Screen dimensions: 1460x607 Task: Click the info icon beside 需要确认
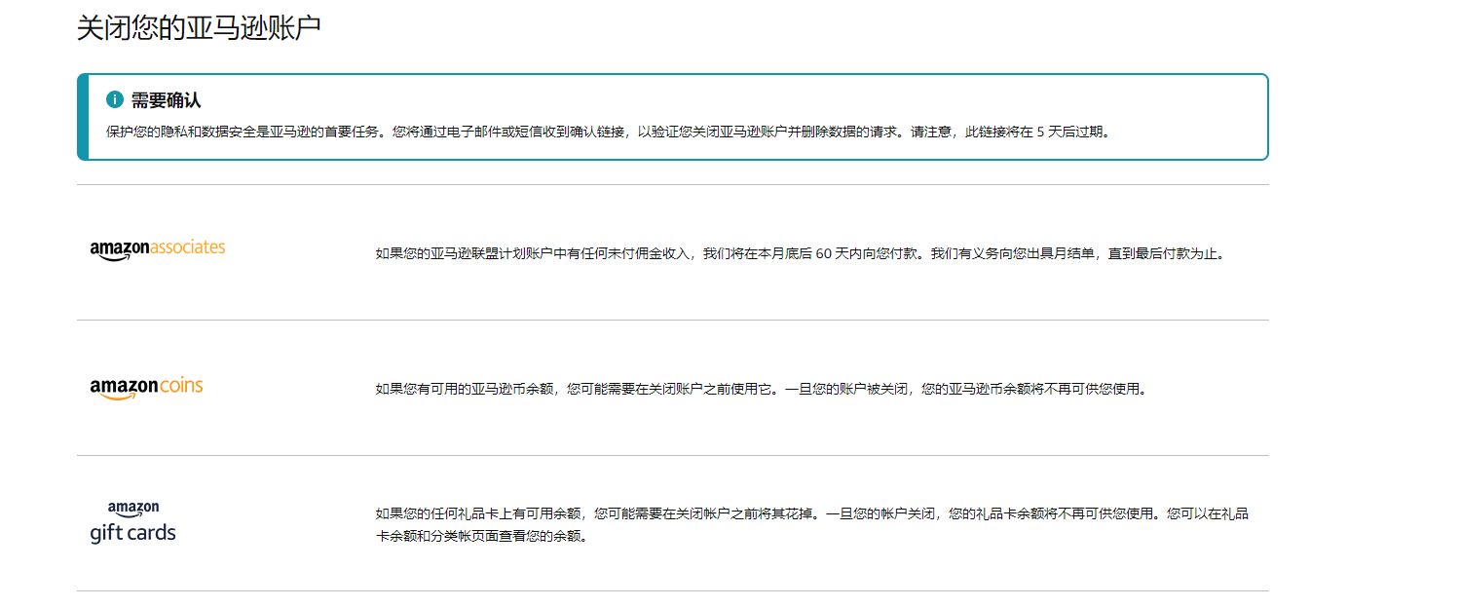(115, 100)
